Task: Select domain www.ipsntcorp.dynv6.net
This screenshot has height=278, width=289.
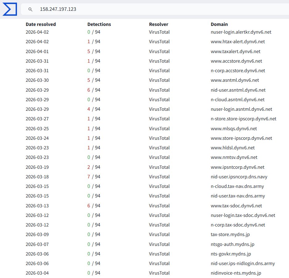Action: click(x=237, y=167)
